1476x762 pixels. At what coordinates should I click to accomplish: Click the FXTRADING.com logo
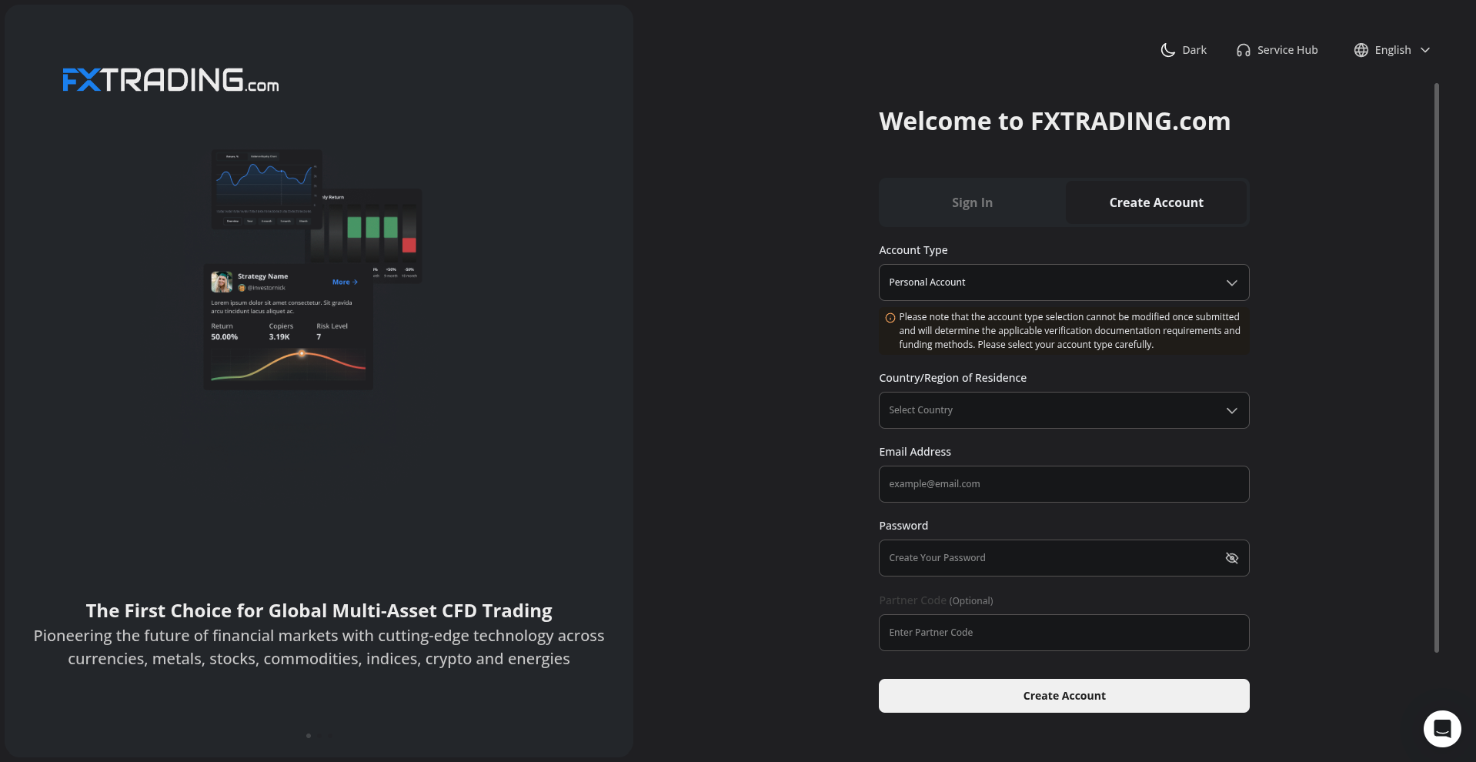(x=171, y=79)
